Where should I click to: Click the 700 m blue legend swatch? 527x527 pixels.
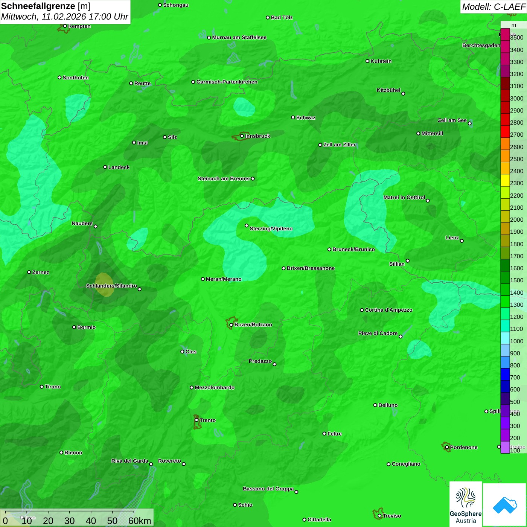505,375
